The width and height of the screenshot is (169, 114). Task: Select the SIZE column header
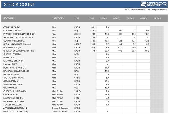(x=77, y=18)
